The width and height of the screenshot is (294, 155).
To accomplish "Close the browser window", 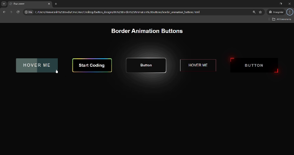I will click(289, 4).
